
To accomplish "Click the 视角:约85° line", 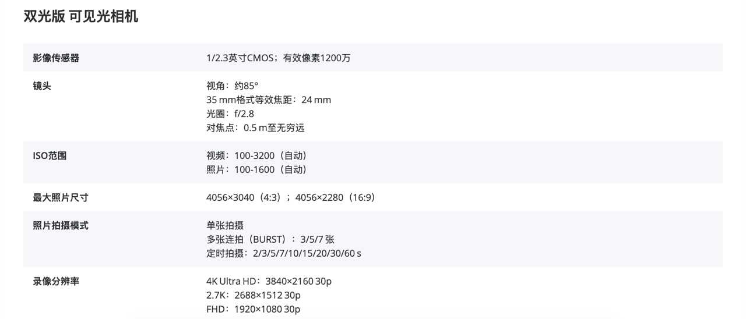I will click(x=232, y=86).
